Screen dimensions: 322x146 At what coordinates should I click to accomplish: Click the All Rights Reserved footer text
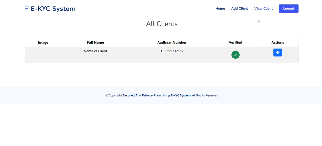[205, 95]
